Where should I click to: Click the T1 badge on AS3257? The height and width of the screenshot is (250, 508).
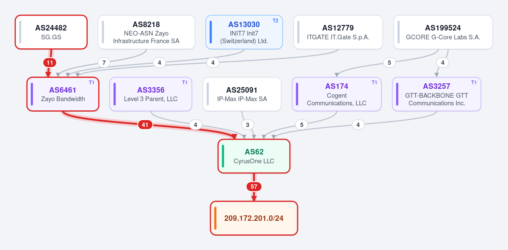(474, 82)
